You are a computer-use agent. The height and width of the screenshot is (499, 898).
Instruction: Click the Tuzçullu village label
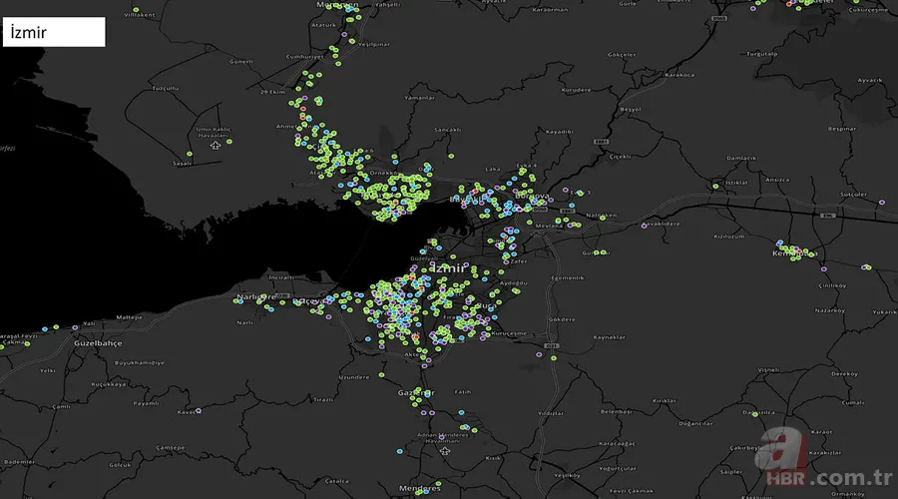point(166,88)
